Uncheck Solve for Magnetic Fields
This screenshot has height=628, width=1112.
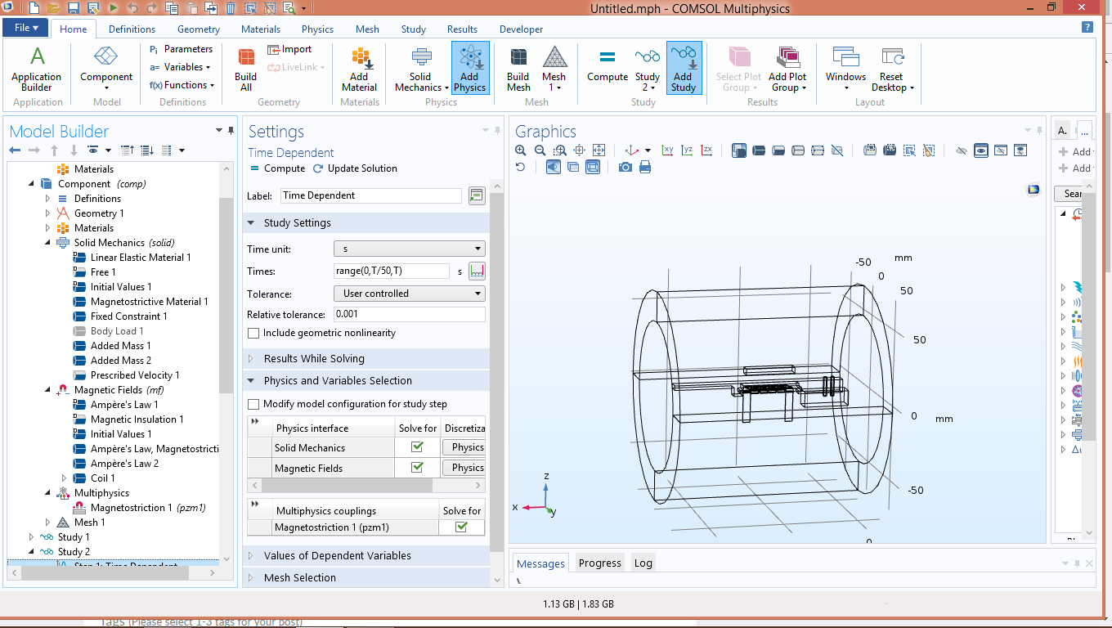point(417,468)
